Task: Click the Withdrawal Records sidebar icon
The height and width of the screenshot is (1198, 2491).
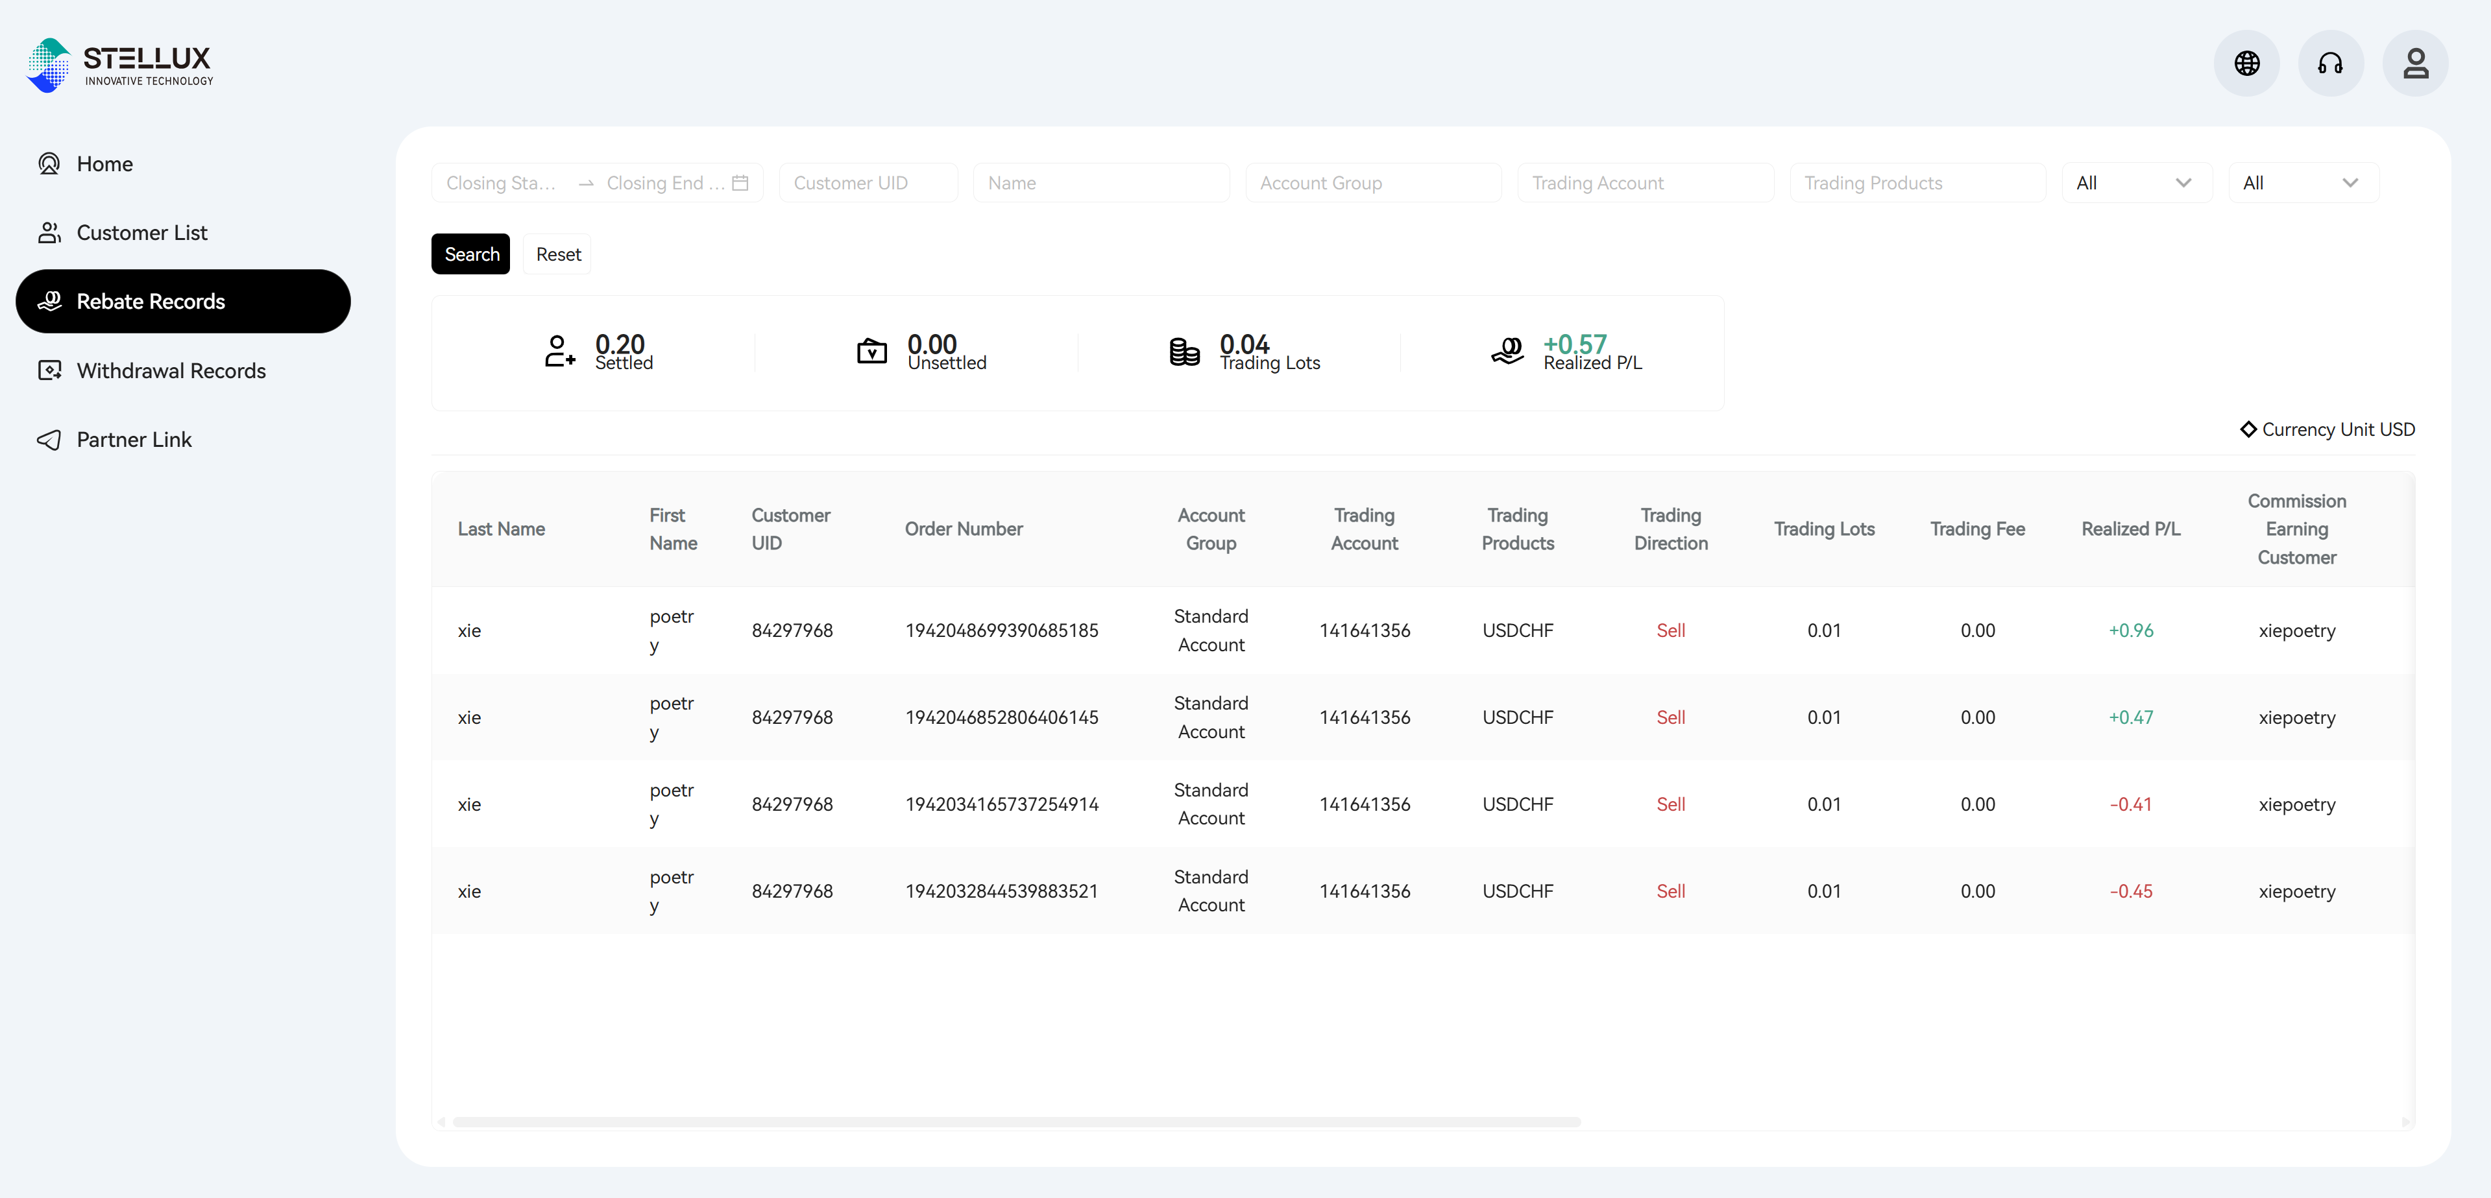Action: click(49, 370)
